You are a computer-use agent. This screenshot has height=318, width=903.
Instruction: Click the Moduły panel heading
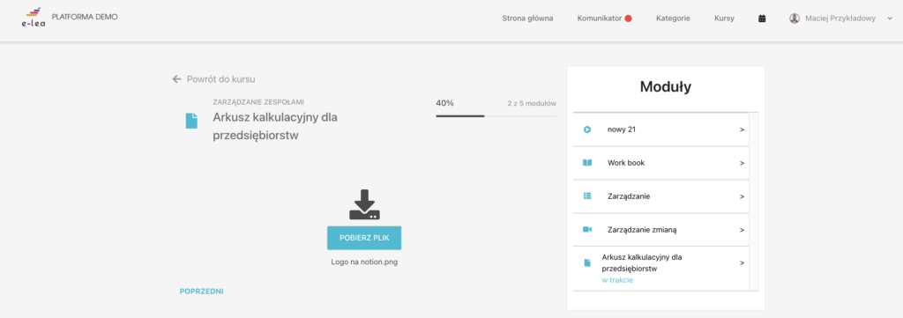666,87
